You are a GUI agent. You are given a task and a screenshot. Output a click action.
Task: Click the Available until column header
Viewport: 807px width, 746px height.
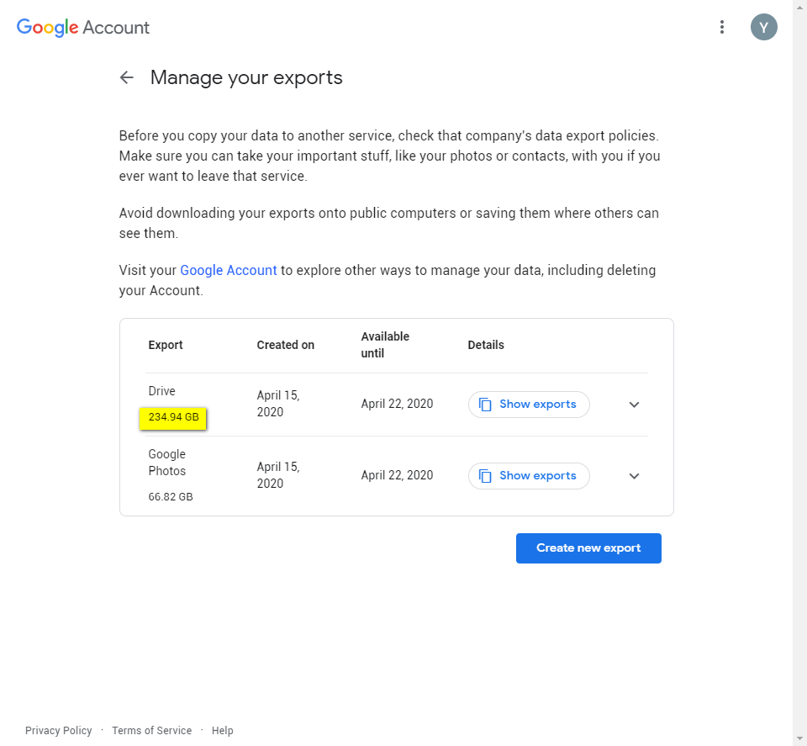tap(385, 345)
